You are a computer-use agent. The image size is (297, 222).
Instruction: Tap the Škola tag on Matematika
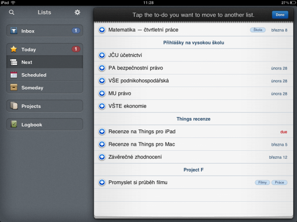(x=258, y=30)
